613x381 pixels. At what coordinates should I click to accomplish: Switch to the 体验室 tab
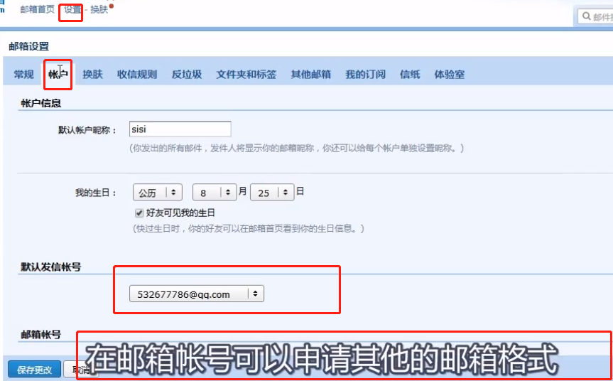(x=449, y=75)
